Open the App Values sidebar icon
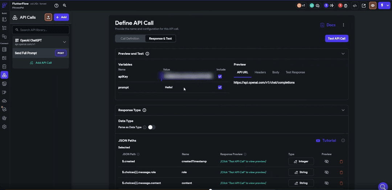 4,67
